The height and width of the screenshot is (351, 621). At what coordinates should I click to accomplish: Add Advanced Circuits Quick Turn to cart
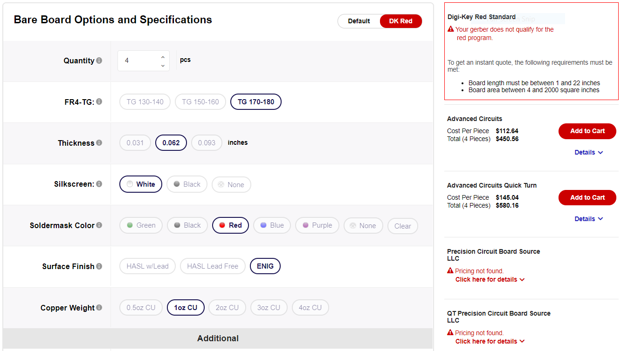point(587,197)
